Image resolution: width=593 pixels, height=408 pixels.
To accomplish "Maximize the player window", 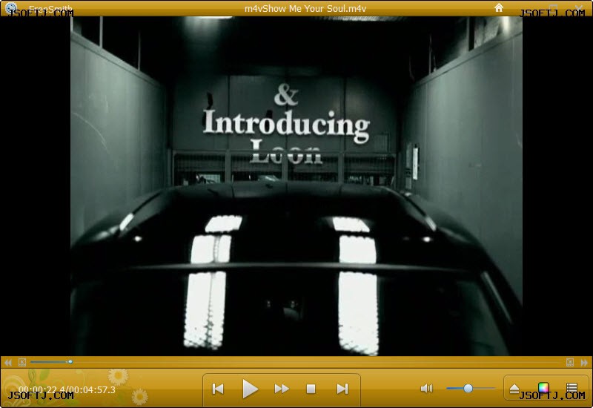I will pyautogui.click(x=554, y=7).
